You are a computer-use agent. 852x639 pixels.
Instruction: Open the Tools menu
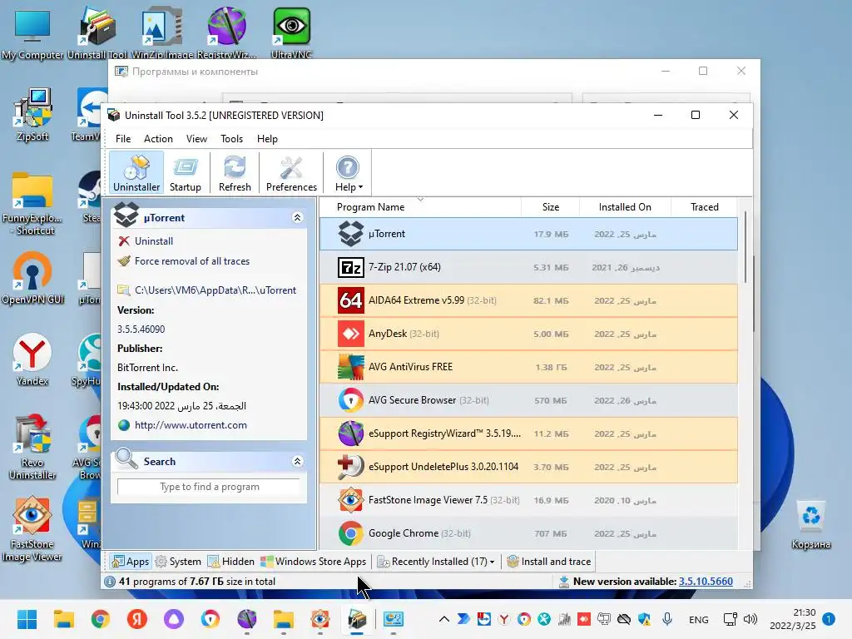[231, 139]
